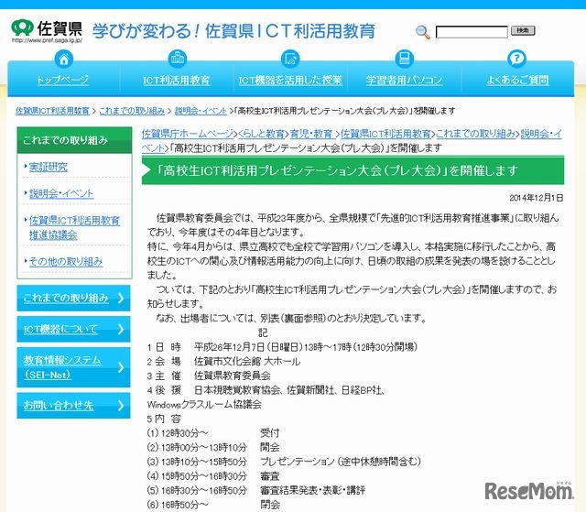Click the tablet pen icon above ICT機器を活用した授業
Screen dimensions: 586x512
tap(290, 59)
